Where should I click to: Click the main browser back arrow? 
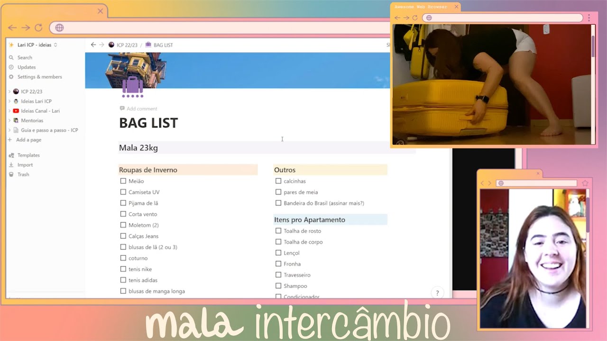coord(12,28)
